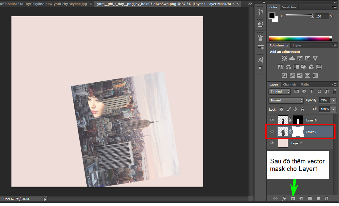Add a Curves adjustment layer
The width and height of the screenshot is (339, 206).
(x=300, y=58)
